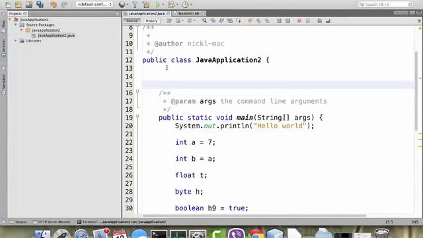The image size is (423, 238).
Task: Select JavaApplication2.java in the project tree
Action: (56, 35)
